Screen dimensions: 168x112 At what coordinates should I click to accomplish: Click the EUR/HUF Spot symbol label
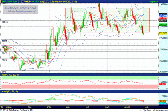[8, 1]
